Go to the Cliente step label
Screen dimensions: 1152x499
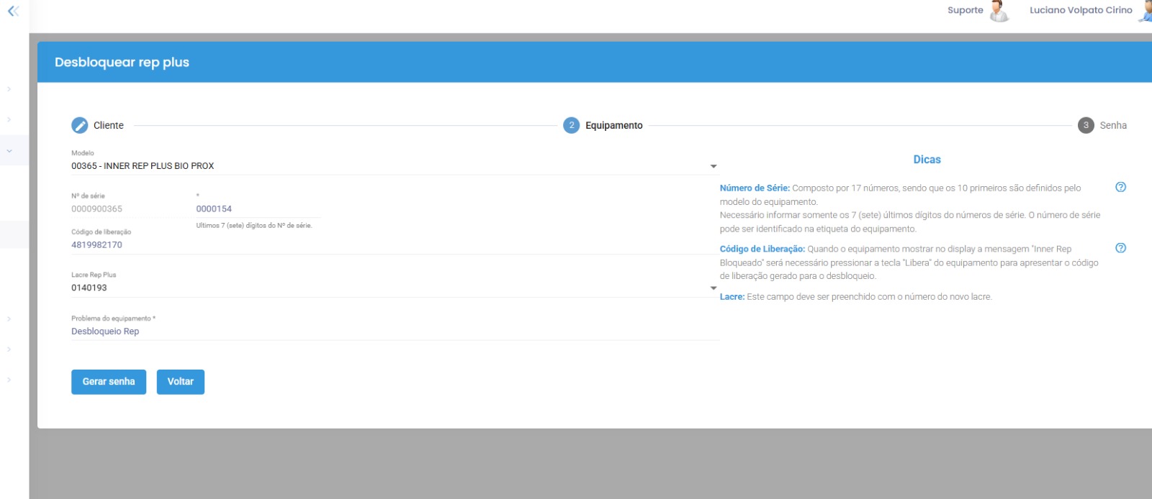point(109,125)
